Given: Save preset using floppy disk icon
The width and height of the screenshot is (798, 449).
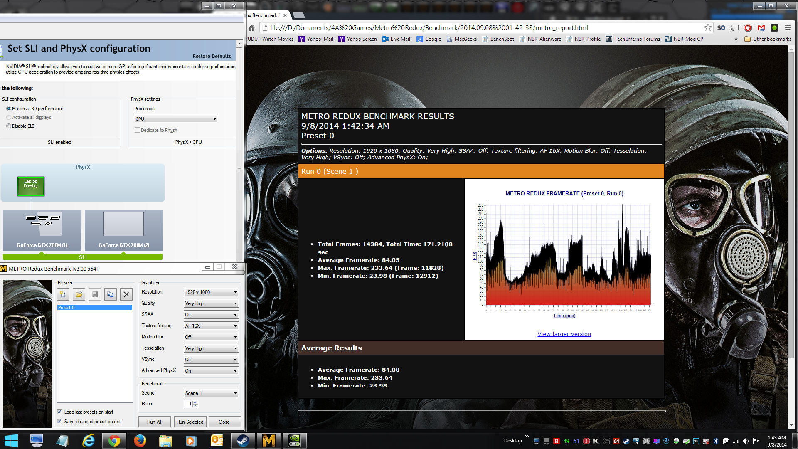Looking at the screenshot, I should (x=95, y=294).
